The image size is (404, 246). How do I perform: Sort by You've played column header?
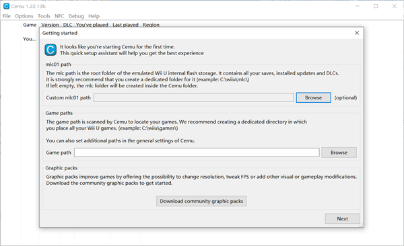click(92, 25)
